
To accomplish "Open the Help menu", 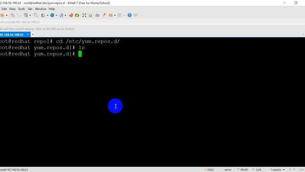I will pos(52,9).
